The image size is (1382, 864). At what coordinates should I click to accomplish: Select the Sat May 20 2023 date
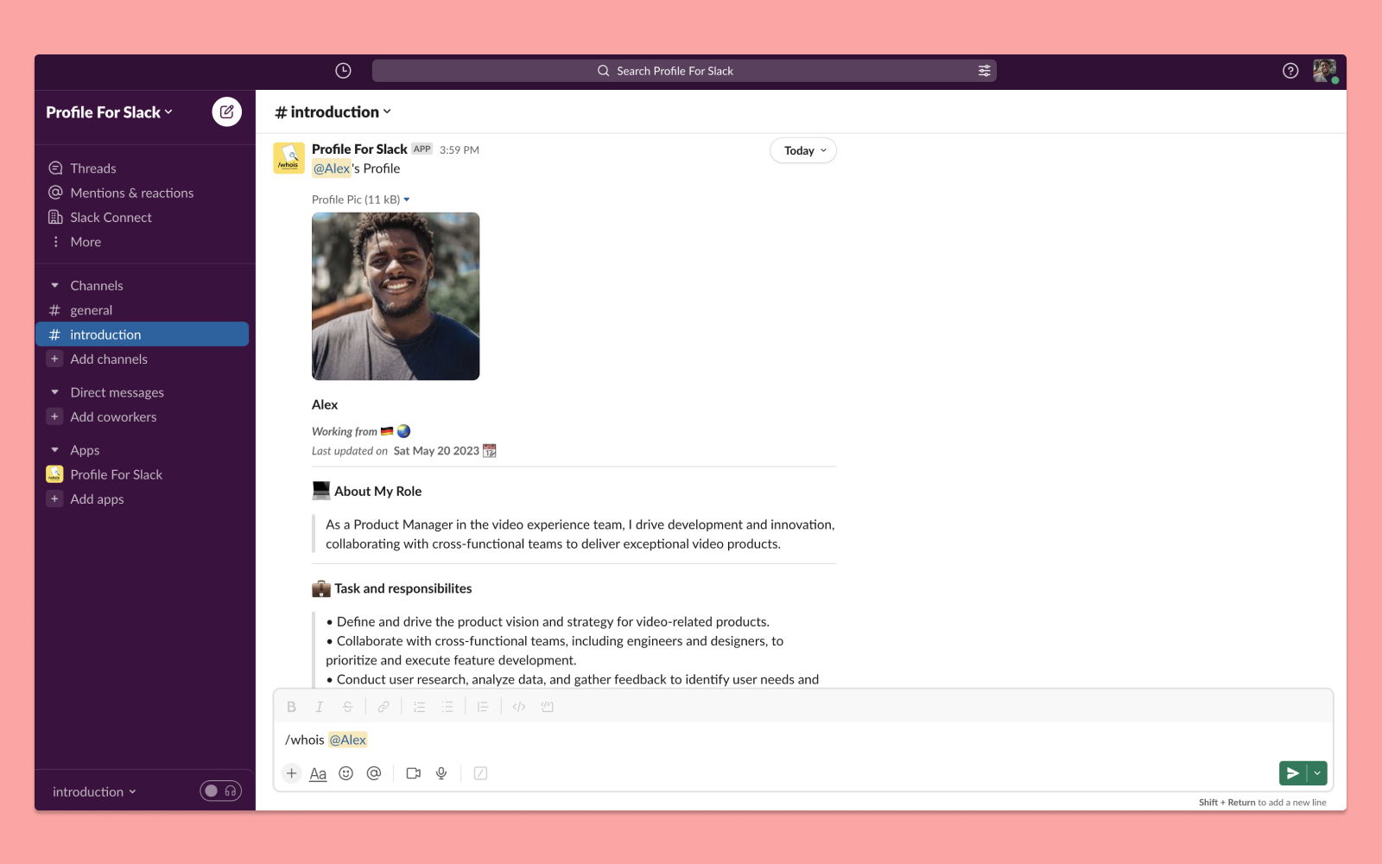[436, 451]
